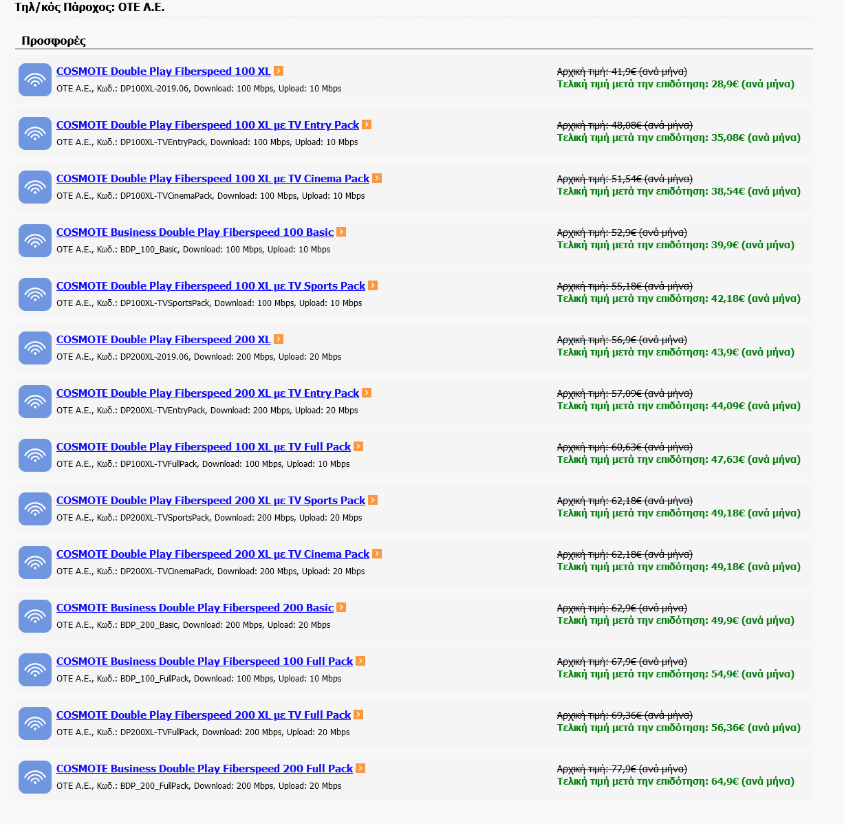Viewport: 844px width, 828px height.
Task: Click the final price text 54,9€ (ανά μήνα)
Action: click(753, 674)
